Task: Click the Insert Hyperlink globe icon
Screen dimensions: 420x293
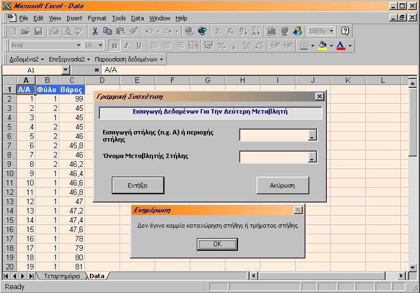Action: tap(189, 31)
